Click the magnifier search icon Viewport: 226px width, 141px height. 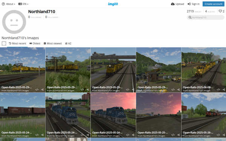(190, 17)
